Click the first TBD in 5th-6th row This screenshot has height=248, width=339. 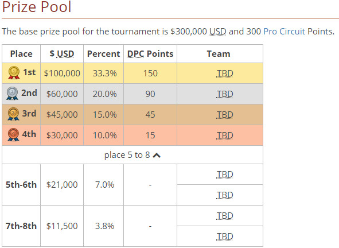pyautogui.click(x=225, y=175)
